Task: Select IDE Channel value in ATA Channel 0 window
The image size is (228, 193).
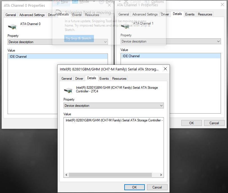Action: (x=58, y=57)
